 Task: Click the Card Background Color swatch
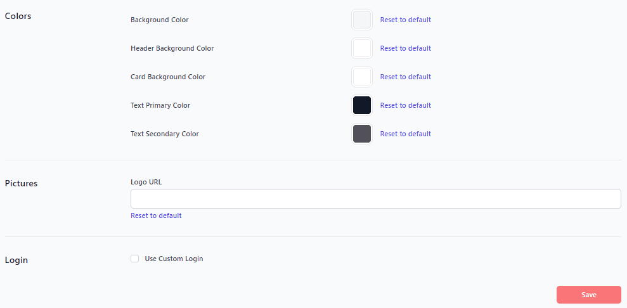pyautogui.click(x=361, y=77)
